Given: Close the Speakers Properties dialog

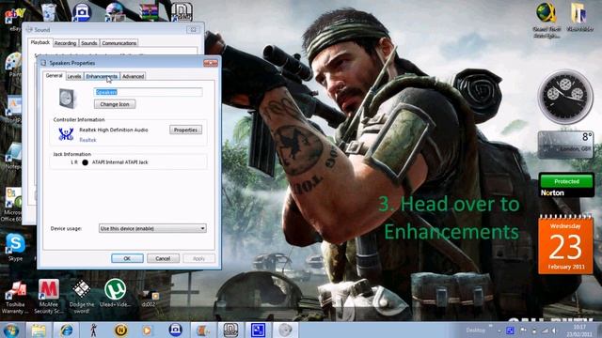Looking at the screenshot, I should pyautogui.click(x=211, y=63).
